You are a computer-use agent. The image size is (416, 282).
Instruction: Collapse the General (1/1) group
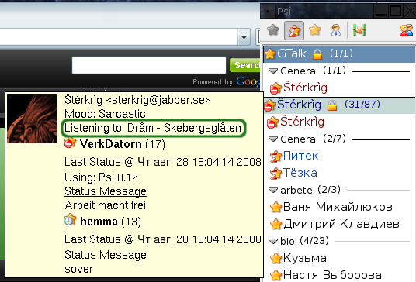(x=273, y=70)
